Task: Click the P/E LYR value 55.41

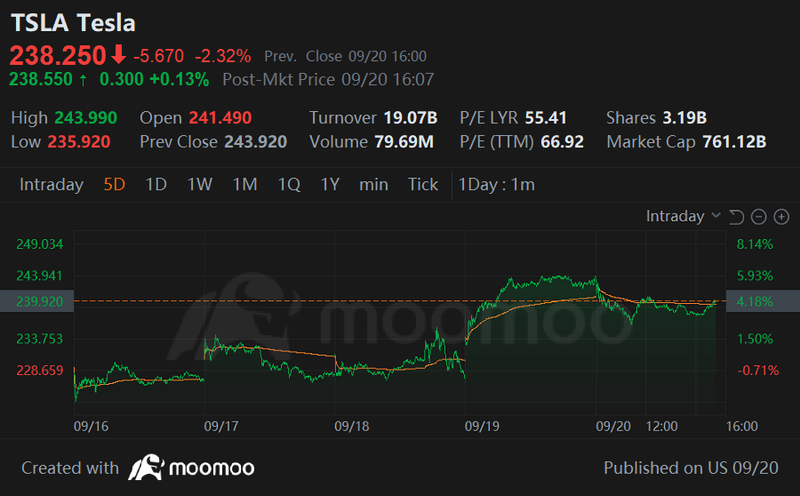Action: click(546, 118)
